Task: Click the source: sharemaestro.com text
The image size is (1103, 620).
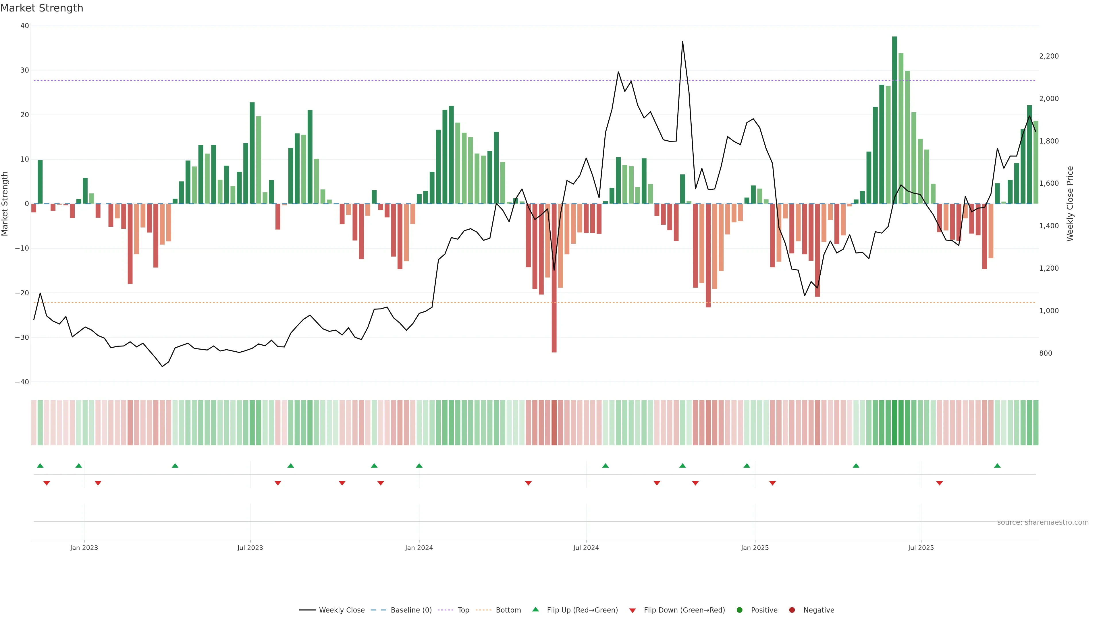Action: point(1043,522)
